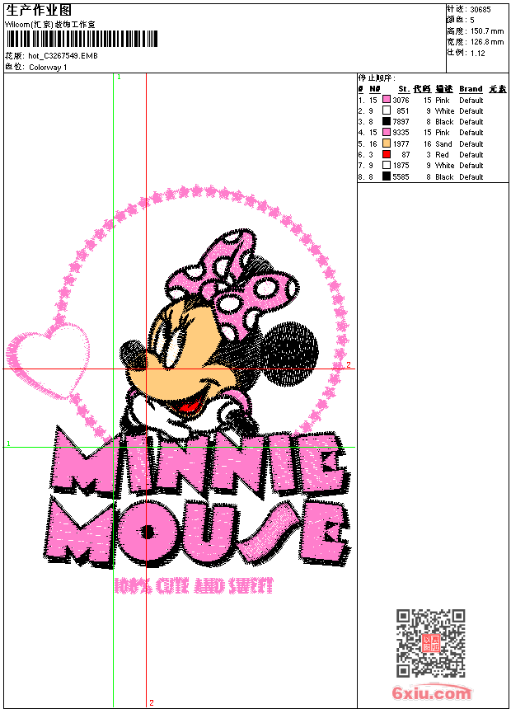Select the Sand swatch beside stitch count 1977
The height and width of the screenshot is (709, 511).
tap(387, 143)
